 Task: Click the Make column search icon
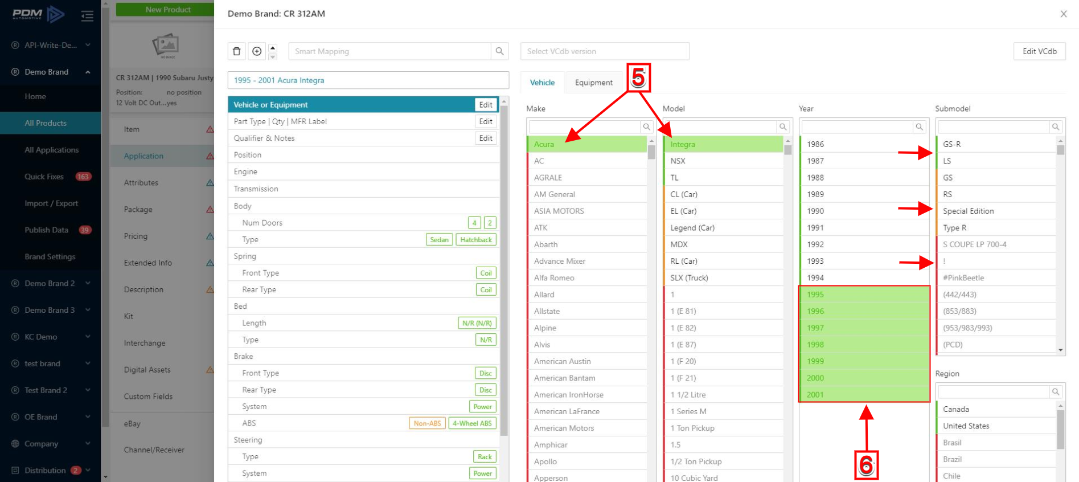646,126
